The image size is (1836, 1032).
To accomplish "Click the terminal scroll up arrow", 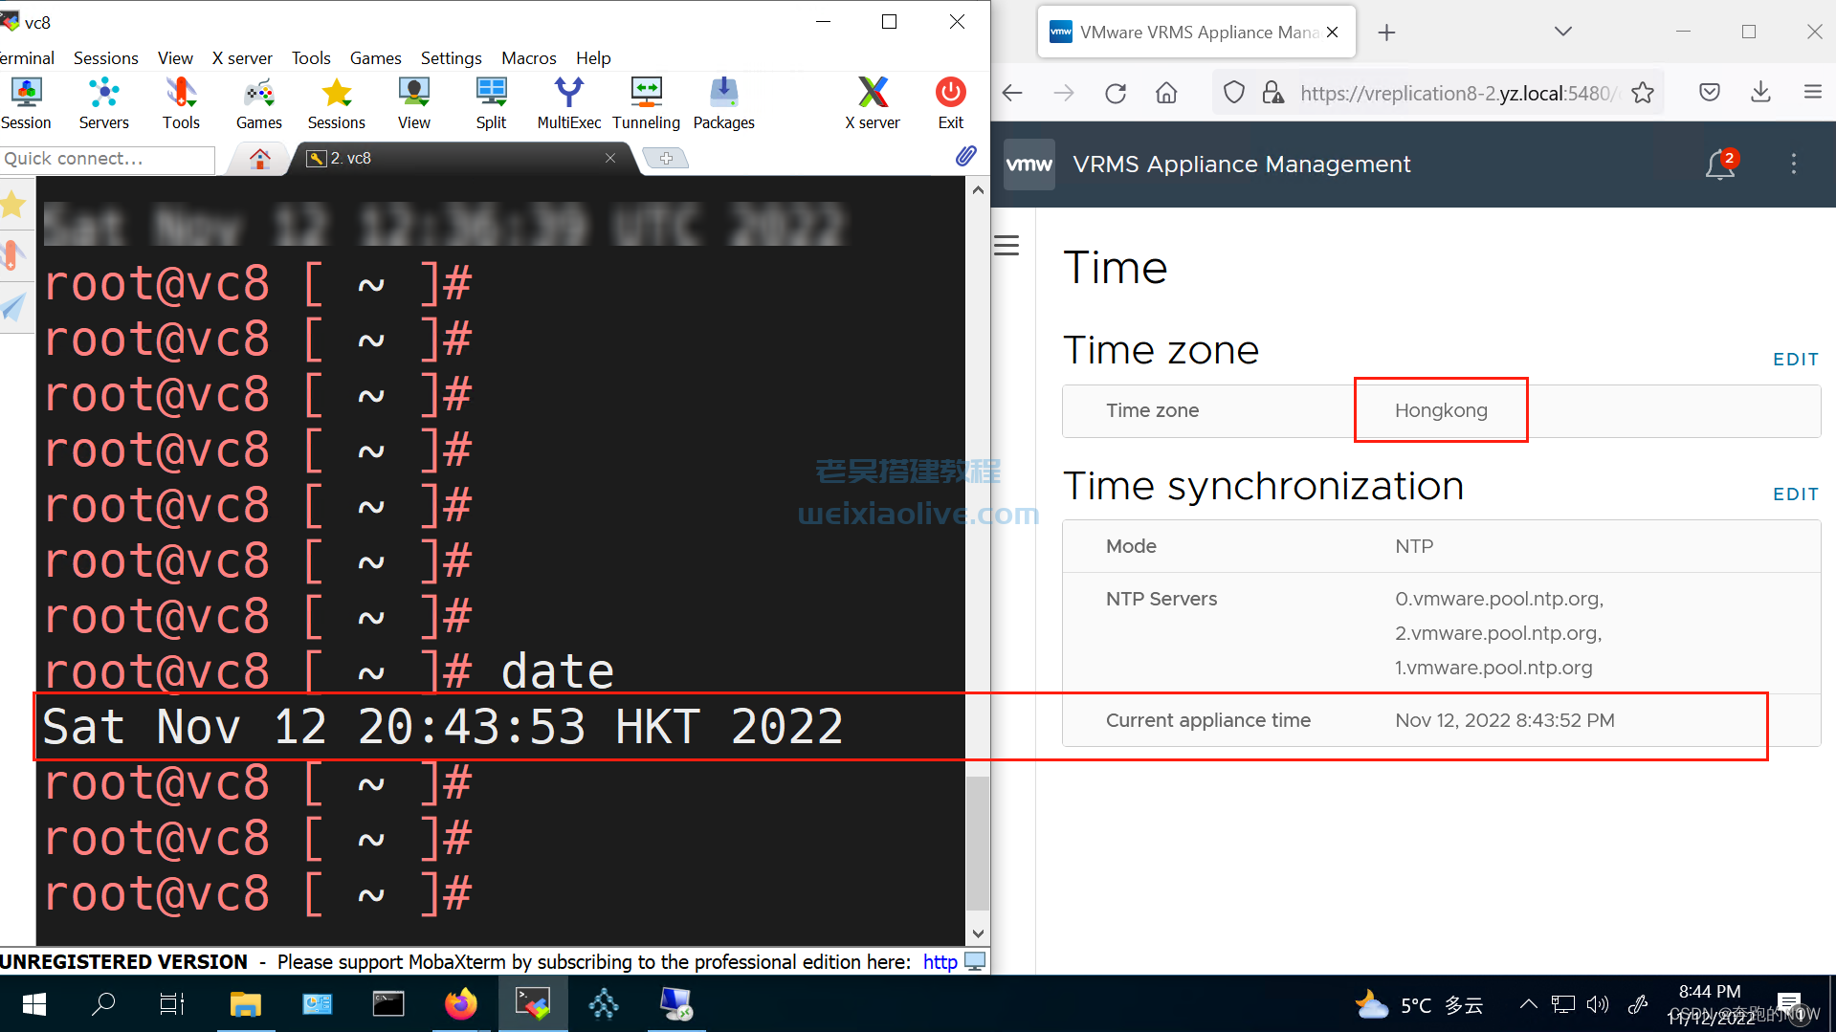I will [x=977, y=189].
